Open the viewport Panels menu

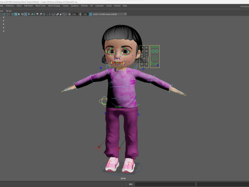coord(8,11)
